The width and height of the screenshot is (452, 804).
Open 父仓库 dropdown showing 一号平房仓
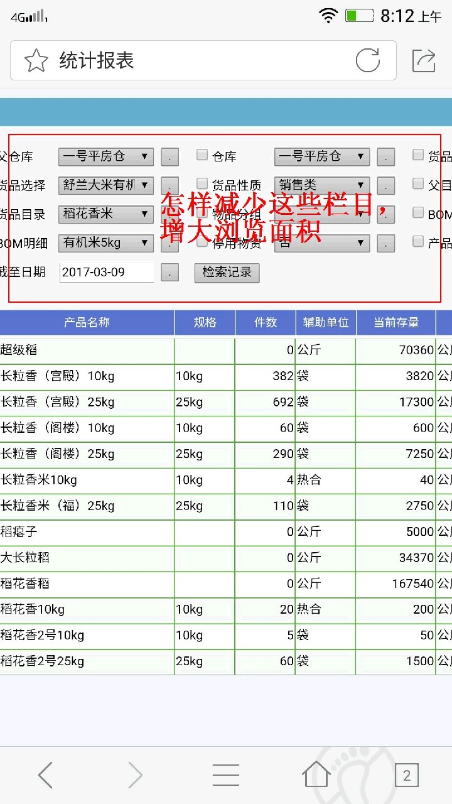coord(105,156)
